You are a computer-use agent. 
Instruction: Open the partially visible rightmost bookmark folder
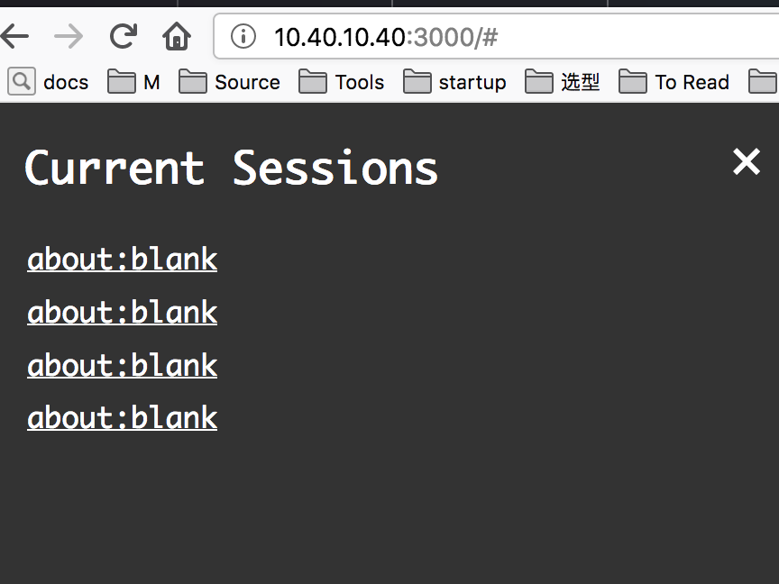765,82
